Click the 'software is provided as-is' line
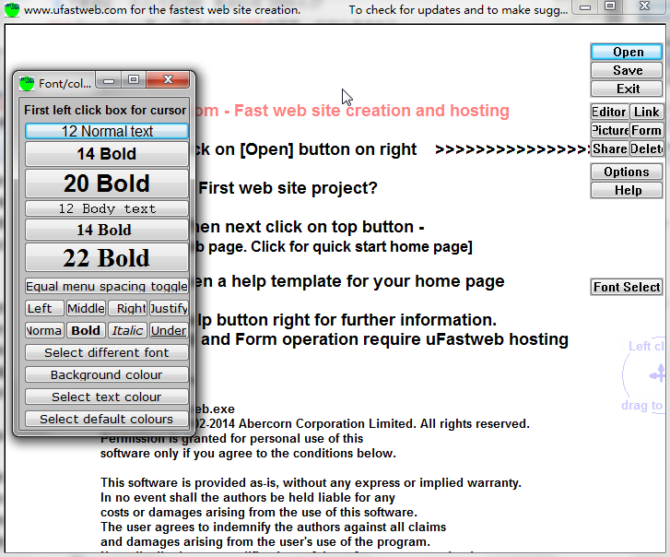The width and height of the screenshot is (670, 557). [311, 482]
